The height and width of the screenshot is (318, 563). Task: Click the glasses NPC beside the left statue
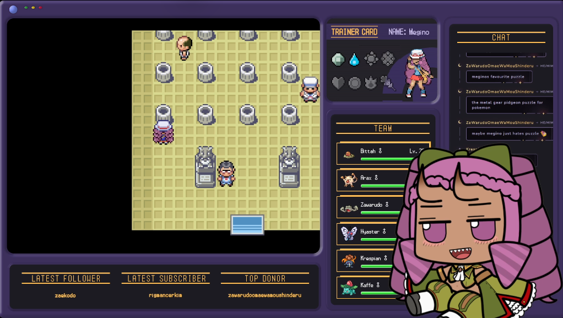tap(226, 174)
